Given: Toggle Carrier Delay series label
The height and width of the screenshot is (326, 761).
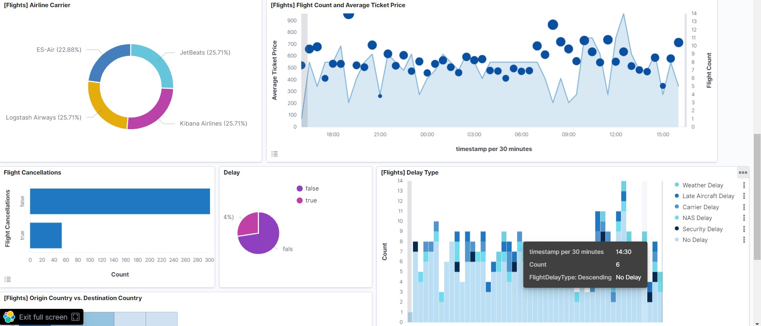Looking at the screenshot, I should point(701,207).
